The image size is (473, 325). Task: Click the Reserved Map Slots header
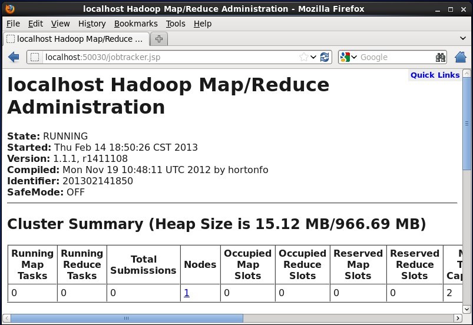(358, 264)
